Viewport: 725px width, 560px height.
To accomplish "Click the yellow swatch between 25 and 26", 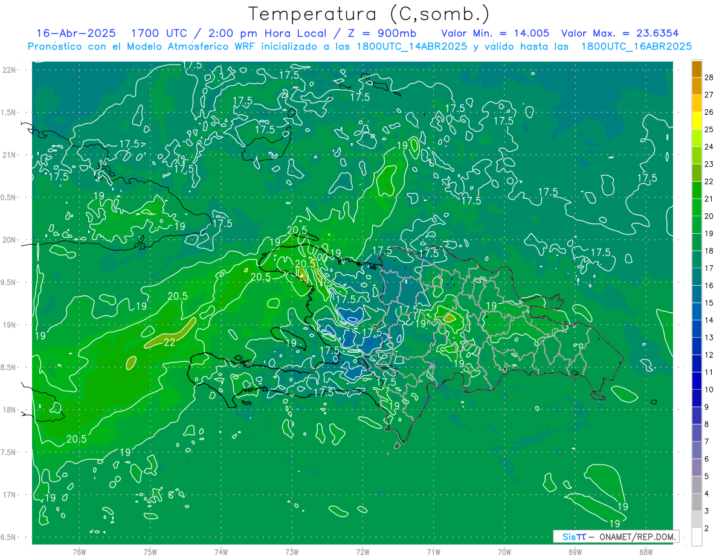I will pos(697,121).
